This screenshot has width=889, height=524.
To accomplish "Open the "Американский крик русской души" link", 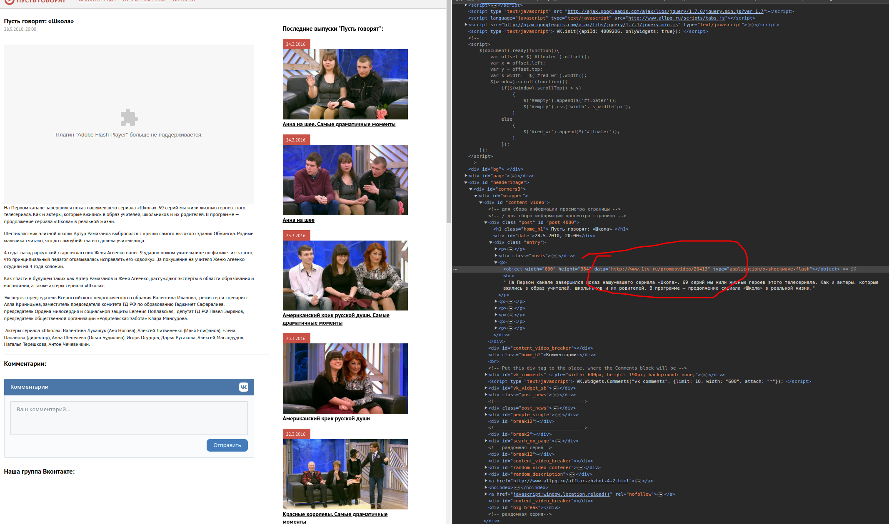I will pyautogui.click(x=326, y=419).
